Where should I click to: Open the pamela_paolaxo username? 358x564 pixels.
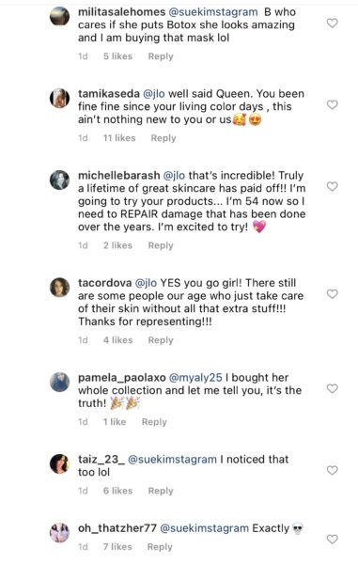coord(122,378)
